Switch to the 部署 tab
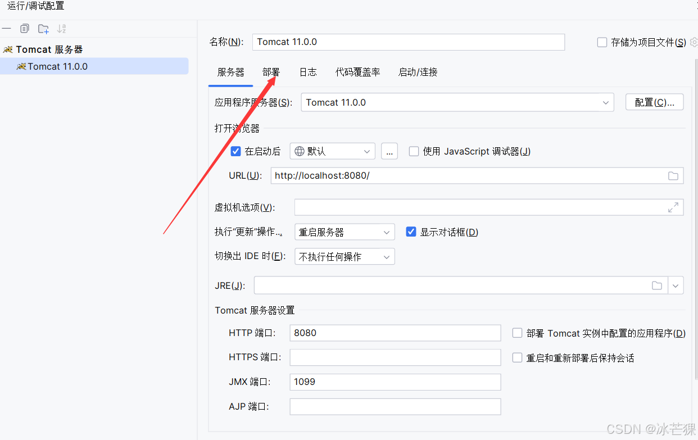The height and width of the screenshot is (440, 698). (270, 72)
